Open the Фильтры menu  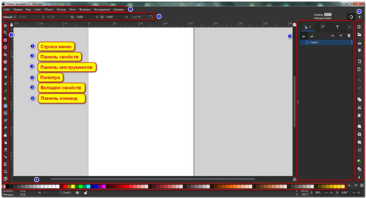[x=85, y=9]
